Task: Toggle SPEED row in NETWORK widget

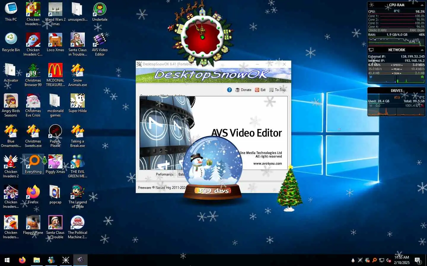Action: point(396,65)
